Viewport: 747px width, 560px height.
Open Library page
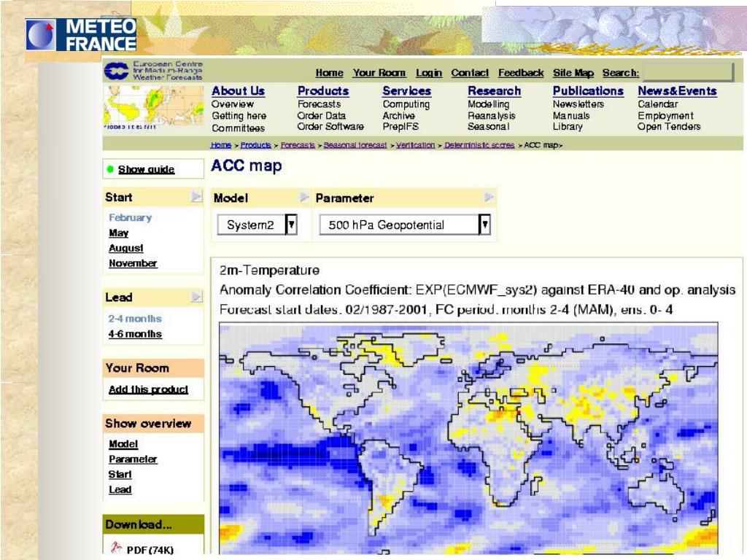click(568, 127)
